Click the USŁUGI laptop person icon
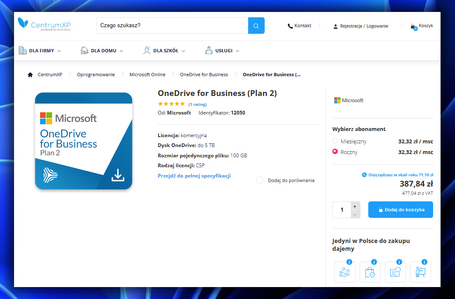The image size is (455, 299). pos(209,50)
